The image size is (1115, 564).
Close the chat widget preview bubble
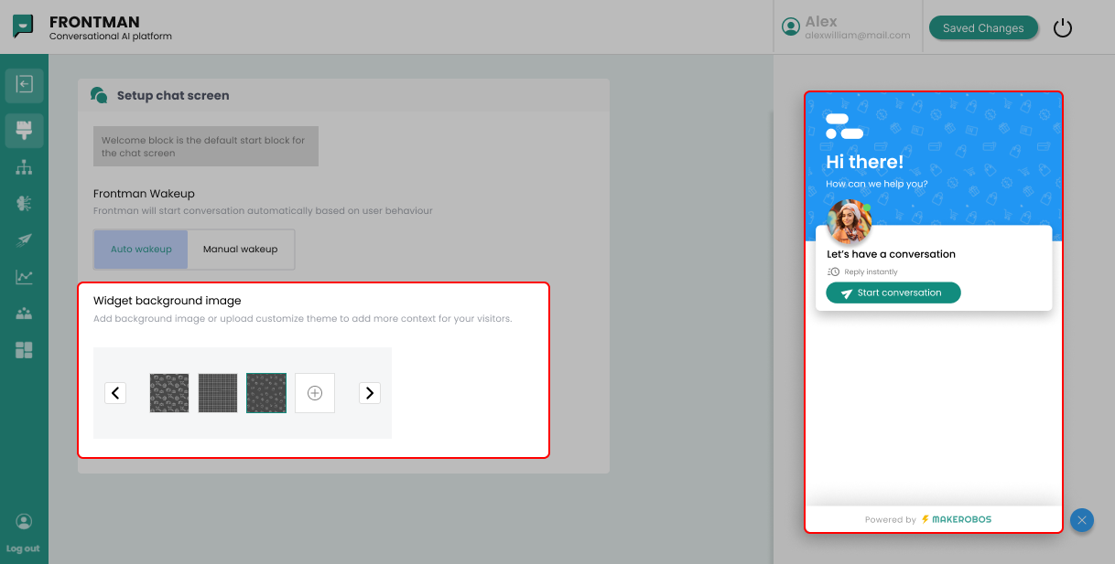(1081, 520)
